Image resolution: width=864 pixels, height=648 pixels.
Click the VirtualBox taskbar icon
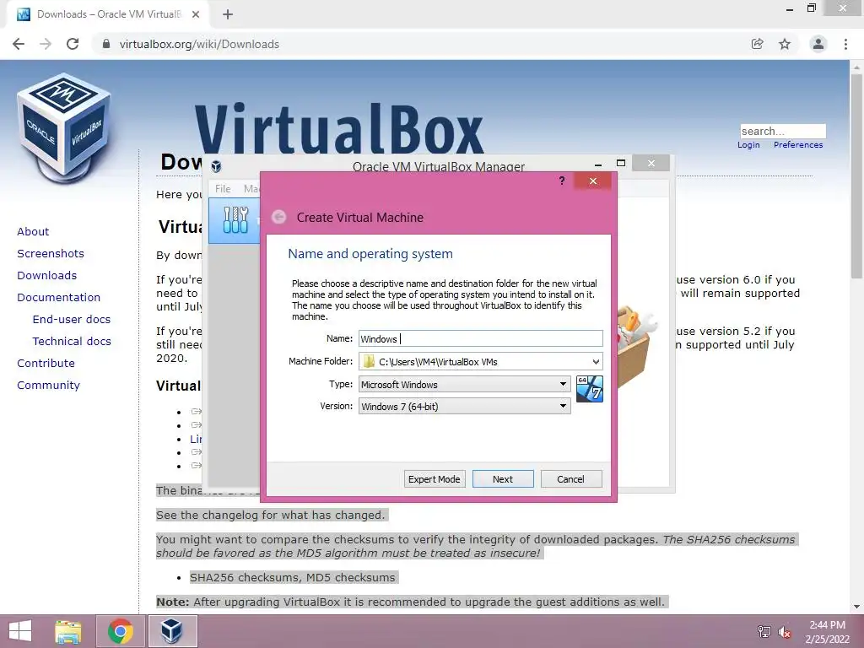172,631
